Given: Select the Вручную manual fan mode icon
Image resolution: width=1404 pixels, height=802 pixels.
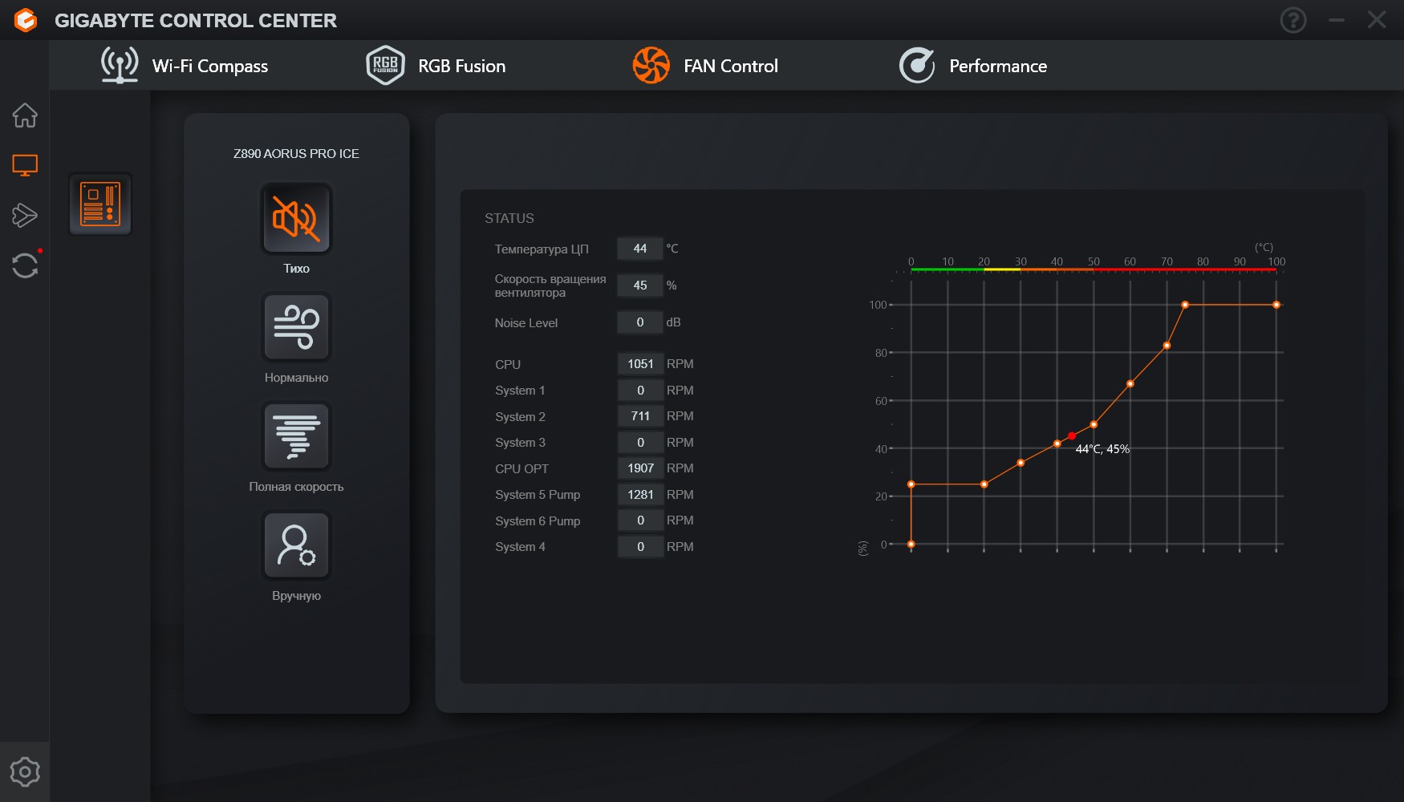Looking at the screenshot, I should click(x=296, y=545).
